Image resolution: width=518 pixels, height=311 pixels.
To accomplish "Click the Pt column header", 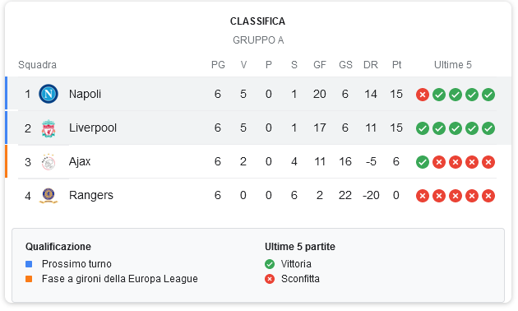I will (396, 65).
